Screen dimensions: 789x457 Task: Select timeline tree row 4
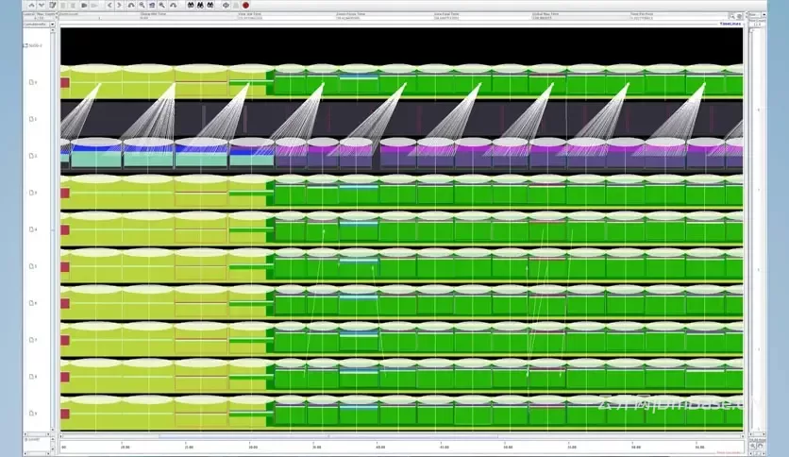point(33,229)
